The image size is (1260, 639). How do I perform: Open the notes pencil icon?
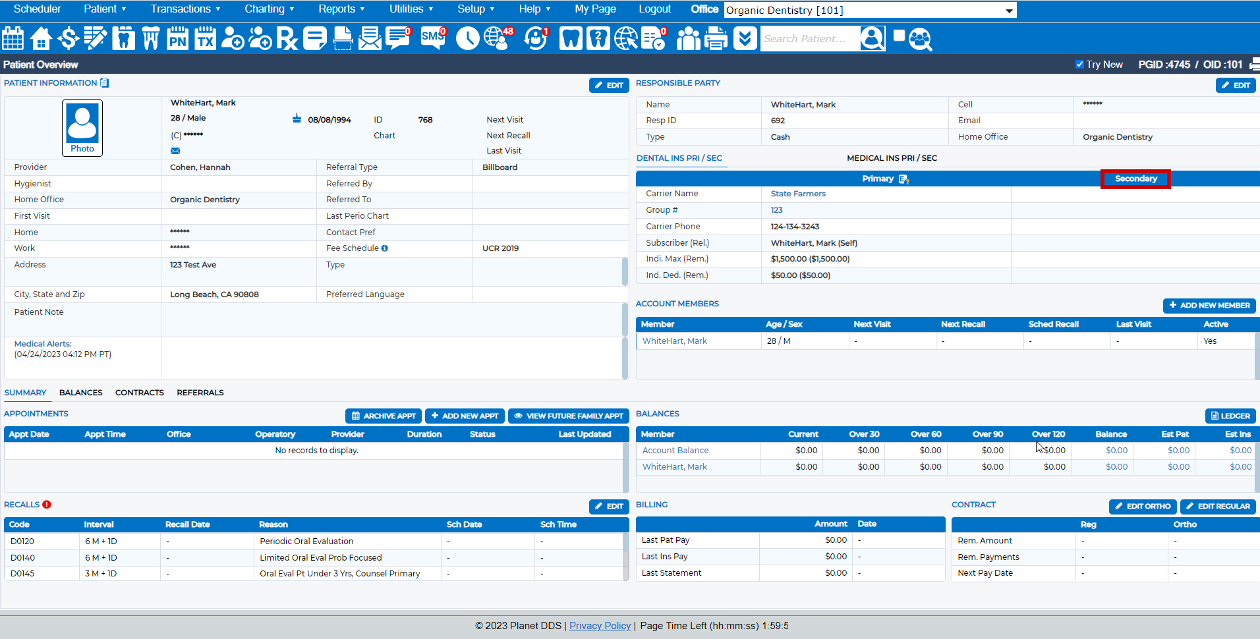(96, 39)
